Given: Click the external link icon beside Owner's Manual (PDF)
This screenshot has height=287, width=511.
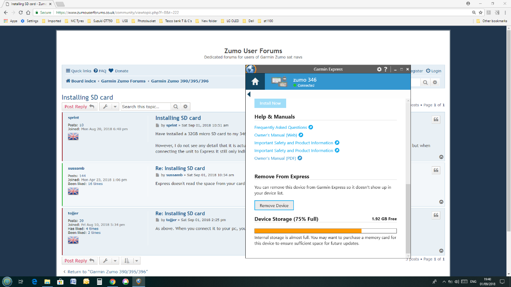Looking at the screenshot, I should click(x=300, y=158).
